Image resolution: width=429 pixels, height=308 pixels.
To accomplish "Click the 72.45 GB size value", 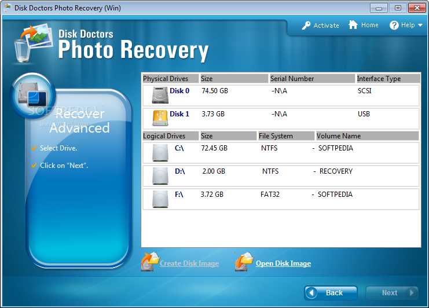I will coord(214,148).
